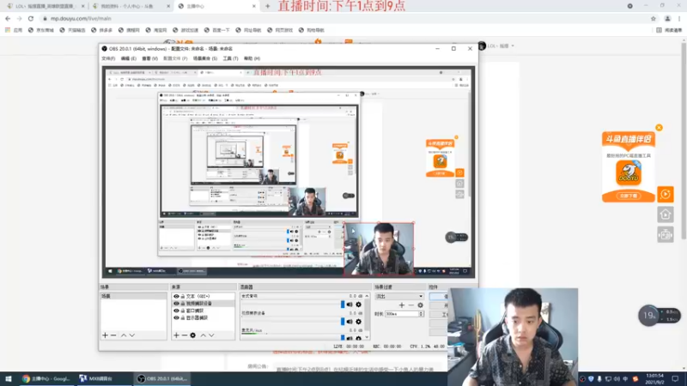Open the 帮助(H) menu in OBS
Viewport: 687px width, 386px height.
point(252,58)
